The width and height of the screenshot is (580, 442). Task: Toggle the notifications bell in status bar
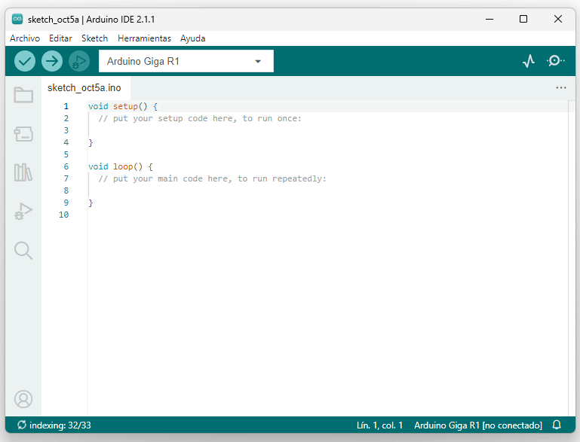click(x=557, y=425)
